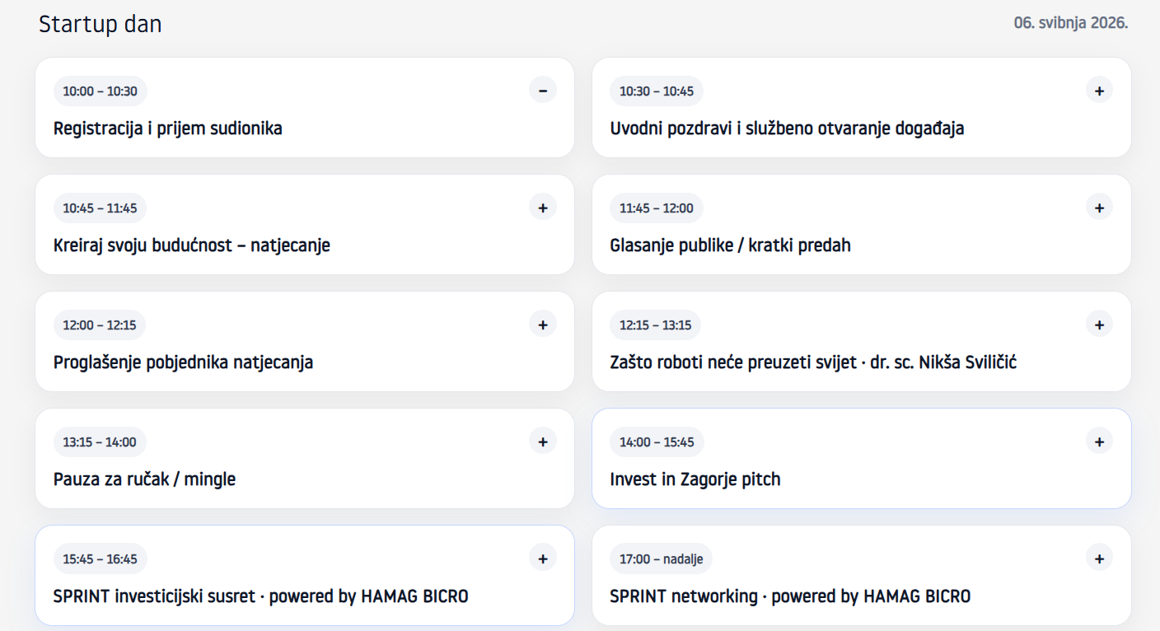Expand Kreiraj svoju budućnost – natjecanje plus icon

(x=542, y=207)
